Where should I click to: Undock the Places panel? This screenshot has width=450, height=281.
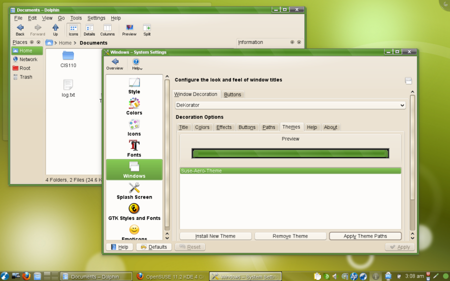(32, 42)
